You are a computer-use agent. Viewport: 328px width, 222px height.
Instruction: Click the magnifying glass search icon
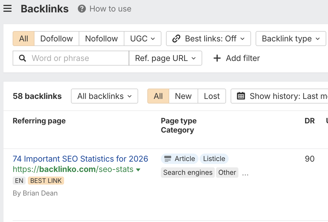[x=22, y=58]
